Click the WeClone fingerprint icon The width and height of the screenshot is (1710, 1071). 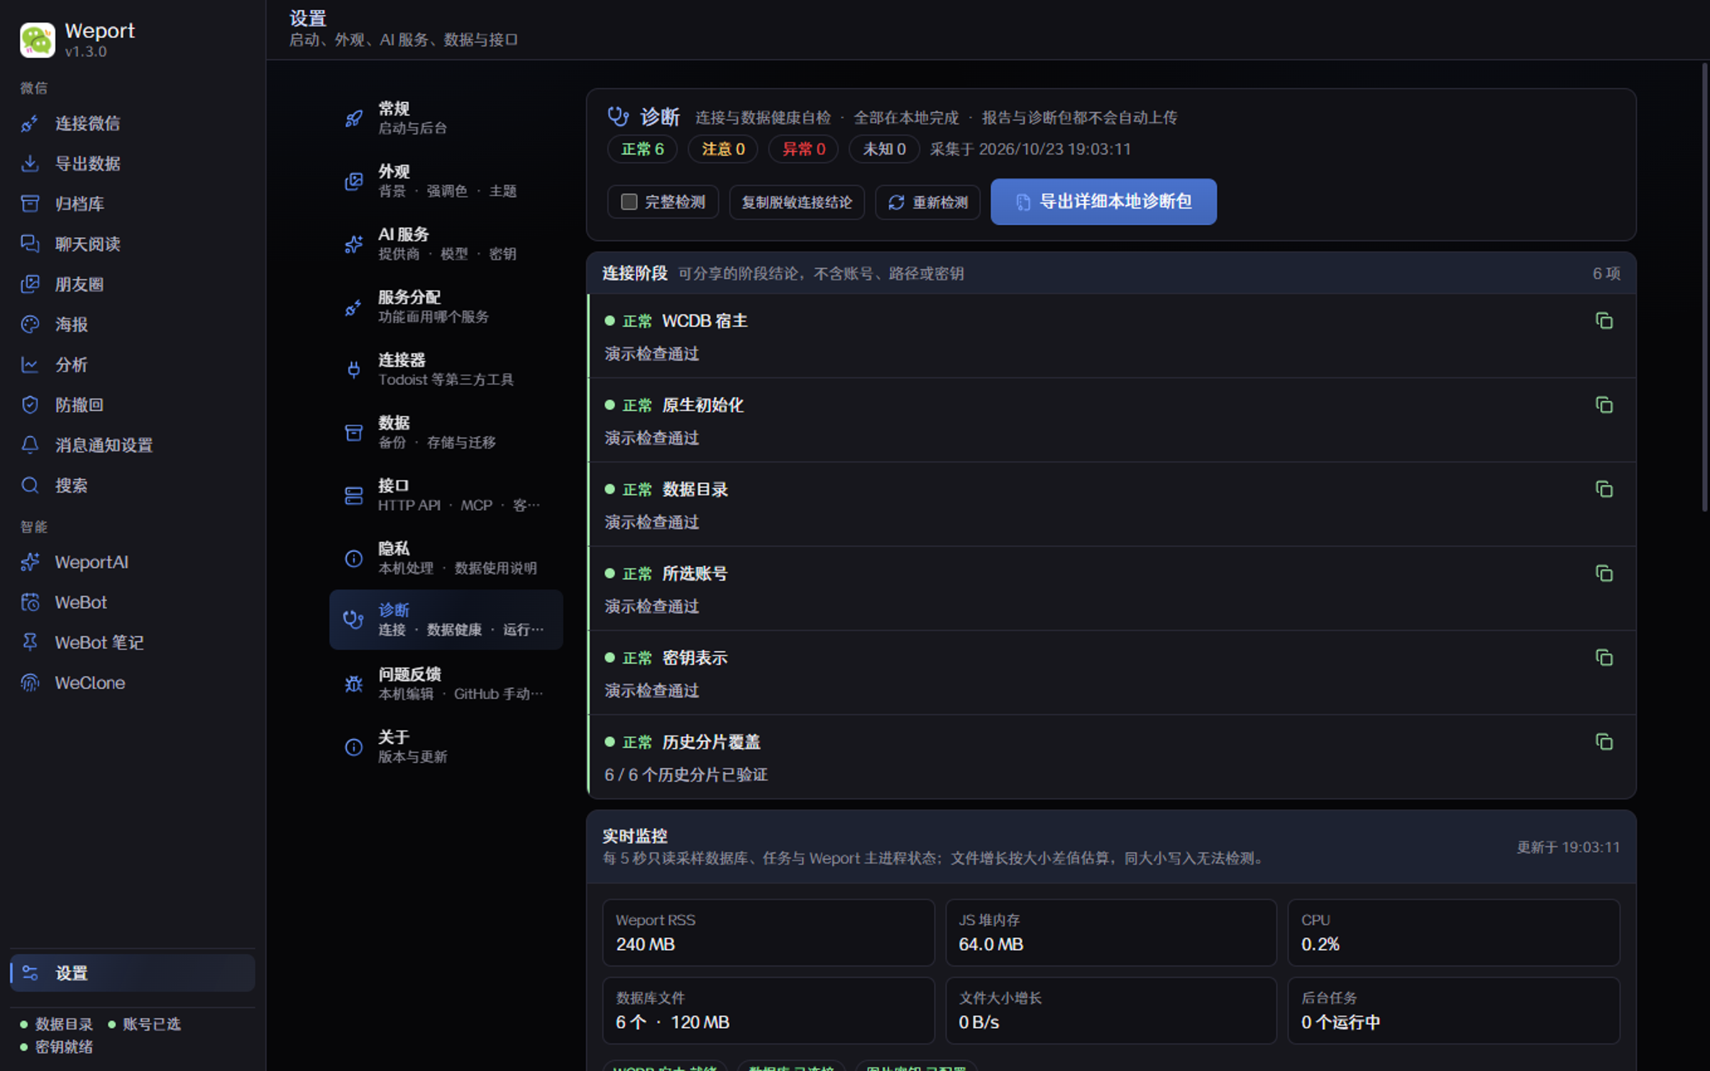click(x=30, y=683)
